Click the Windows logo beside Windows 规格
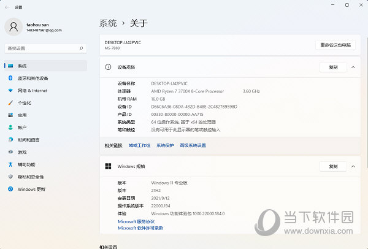The height and width of the screenshot is (249, 368). coord(108,166)
